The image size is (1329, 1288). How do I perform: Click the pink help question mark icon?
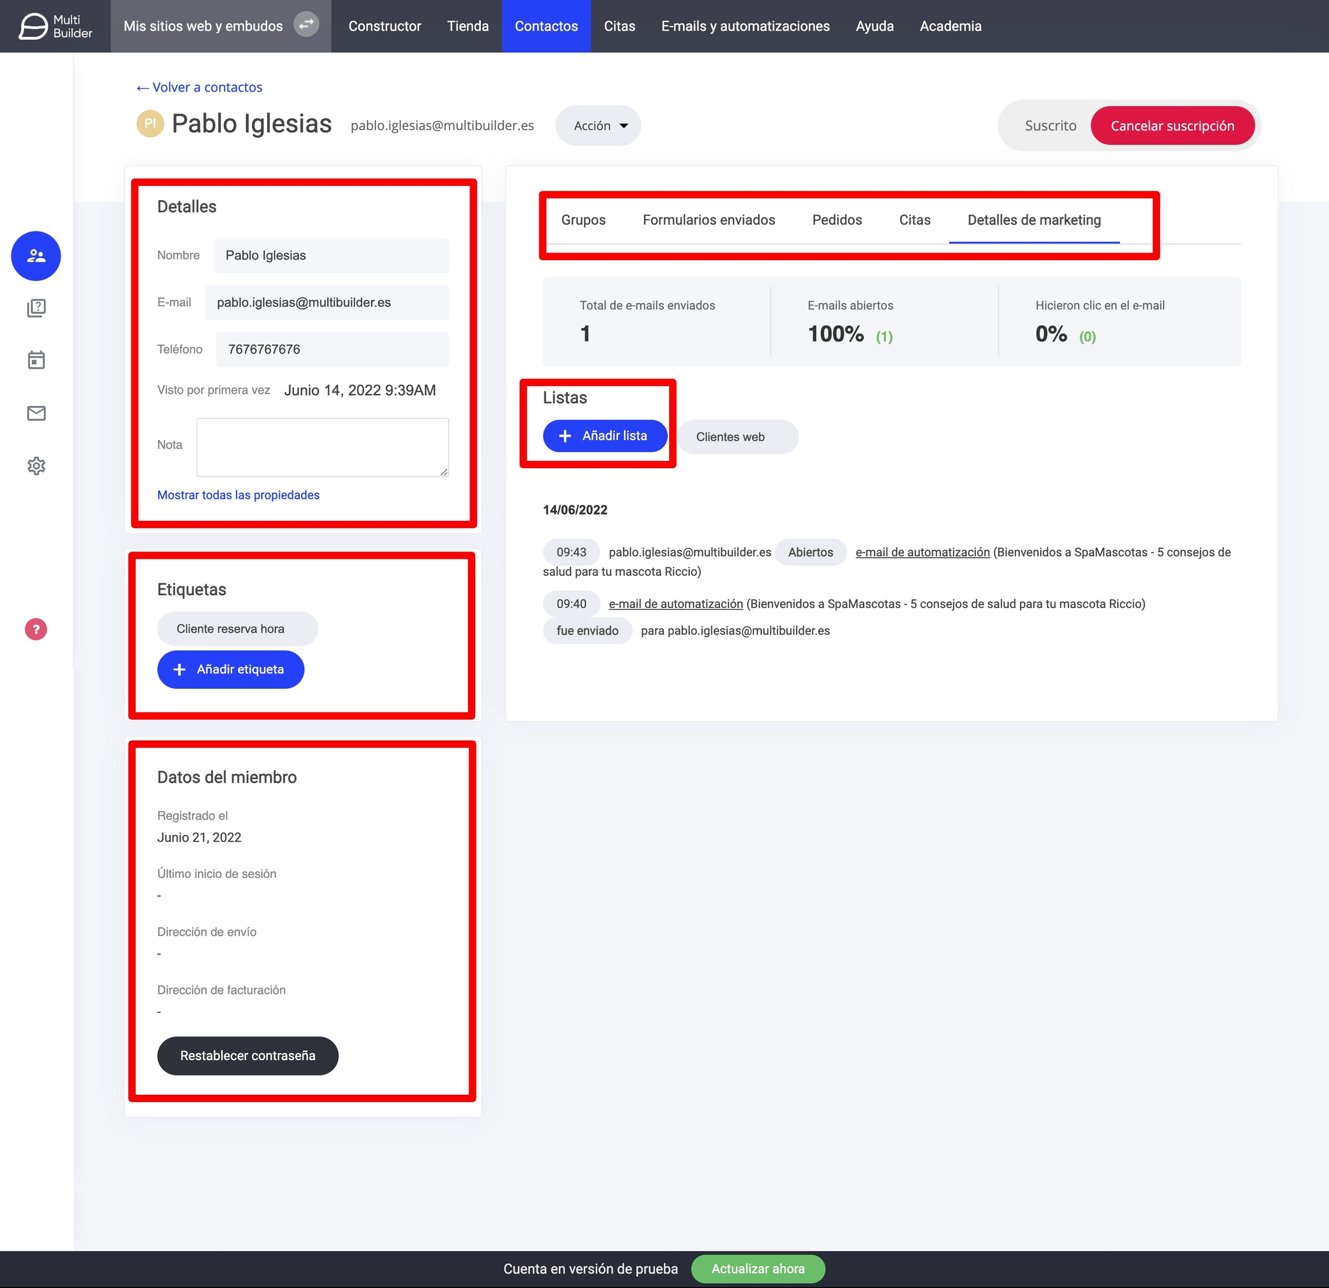click(x=36, y=629)
